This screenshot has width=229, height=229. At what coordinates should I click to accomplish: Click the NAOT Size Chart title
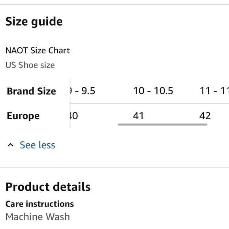click(38, 51)
